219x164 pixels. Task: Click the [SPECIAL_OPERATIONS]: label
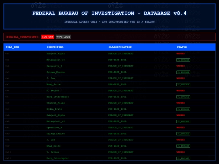22,37
